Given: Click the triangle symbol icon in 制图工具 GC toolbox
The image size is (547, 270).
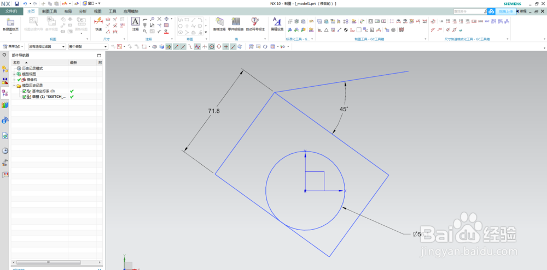Looking at the screenshot, I should click(x=326, y=30).
